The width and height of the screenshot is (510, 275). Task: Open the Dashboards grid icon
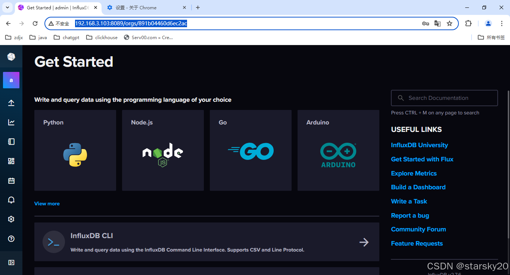pos(11,161)
